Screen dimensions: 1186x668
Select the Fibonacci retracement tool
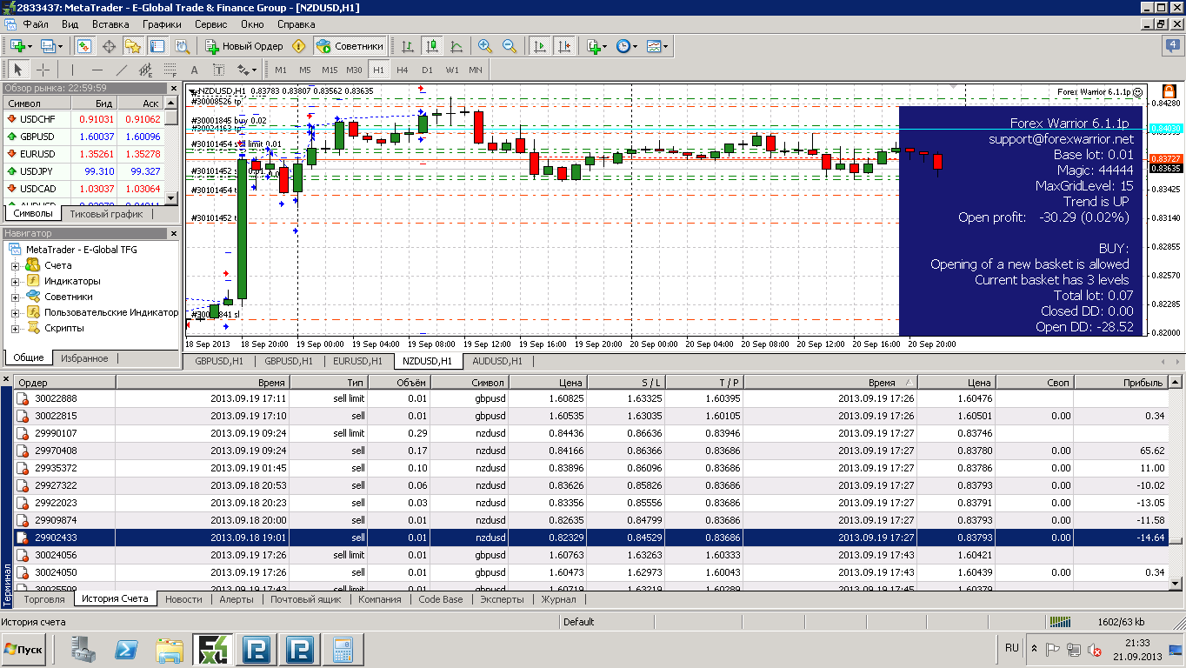point(170,70)
